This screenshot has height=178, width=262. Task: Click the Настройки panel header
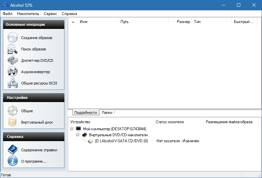point(34,98)
